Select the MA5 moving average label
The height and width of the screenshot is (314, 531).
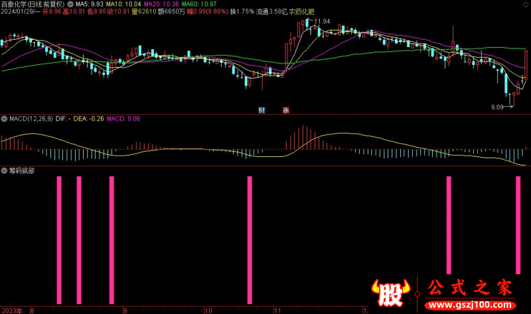(x=89, y=3)
